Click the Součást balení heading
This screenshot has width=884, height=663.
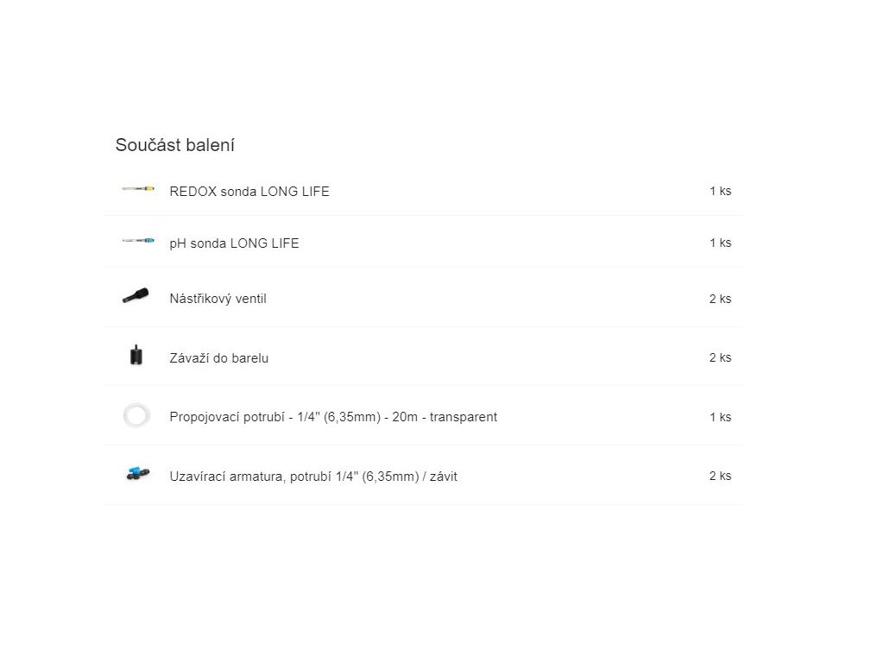(174, 145)
